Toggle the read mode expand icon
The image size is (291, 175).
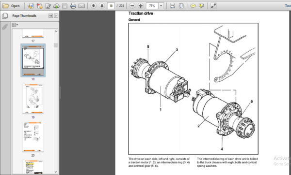[x=213, y=6]
